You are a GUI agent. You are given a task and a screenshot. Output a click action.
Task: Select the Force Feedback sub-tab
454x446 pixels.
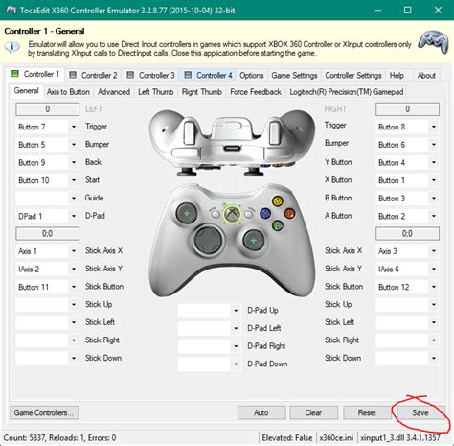[x=256, y=92]
